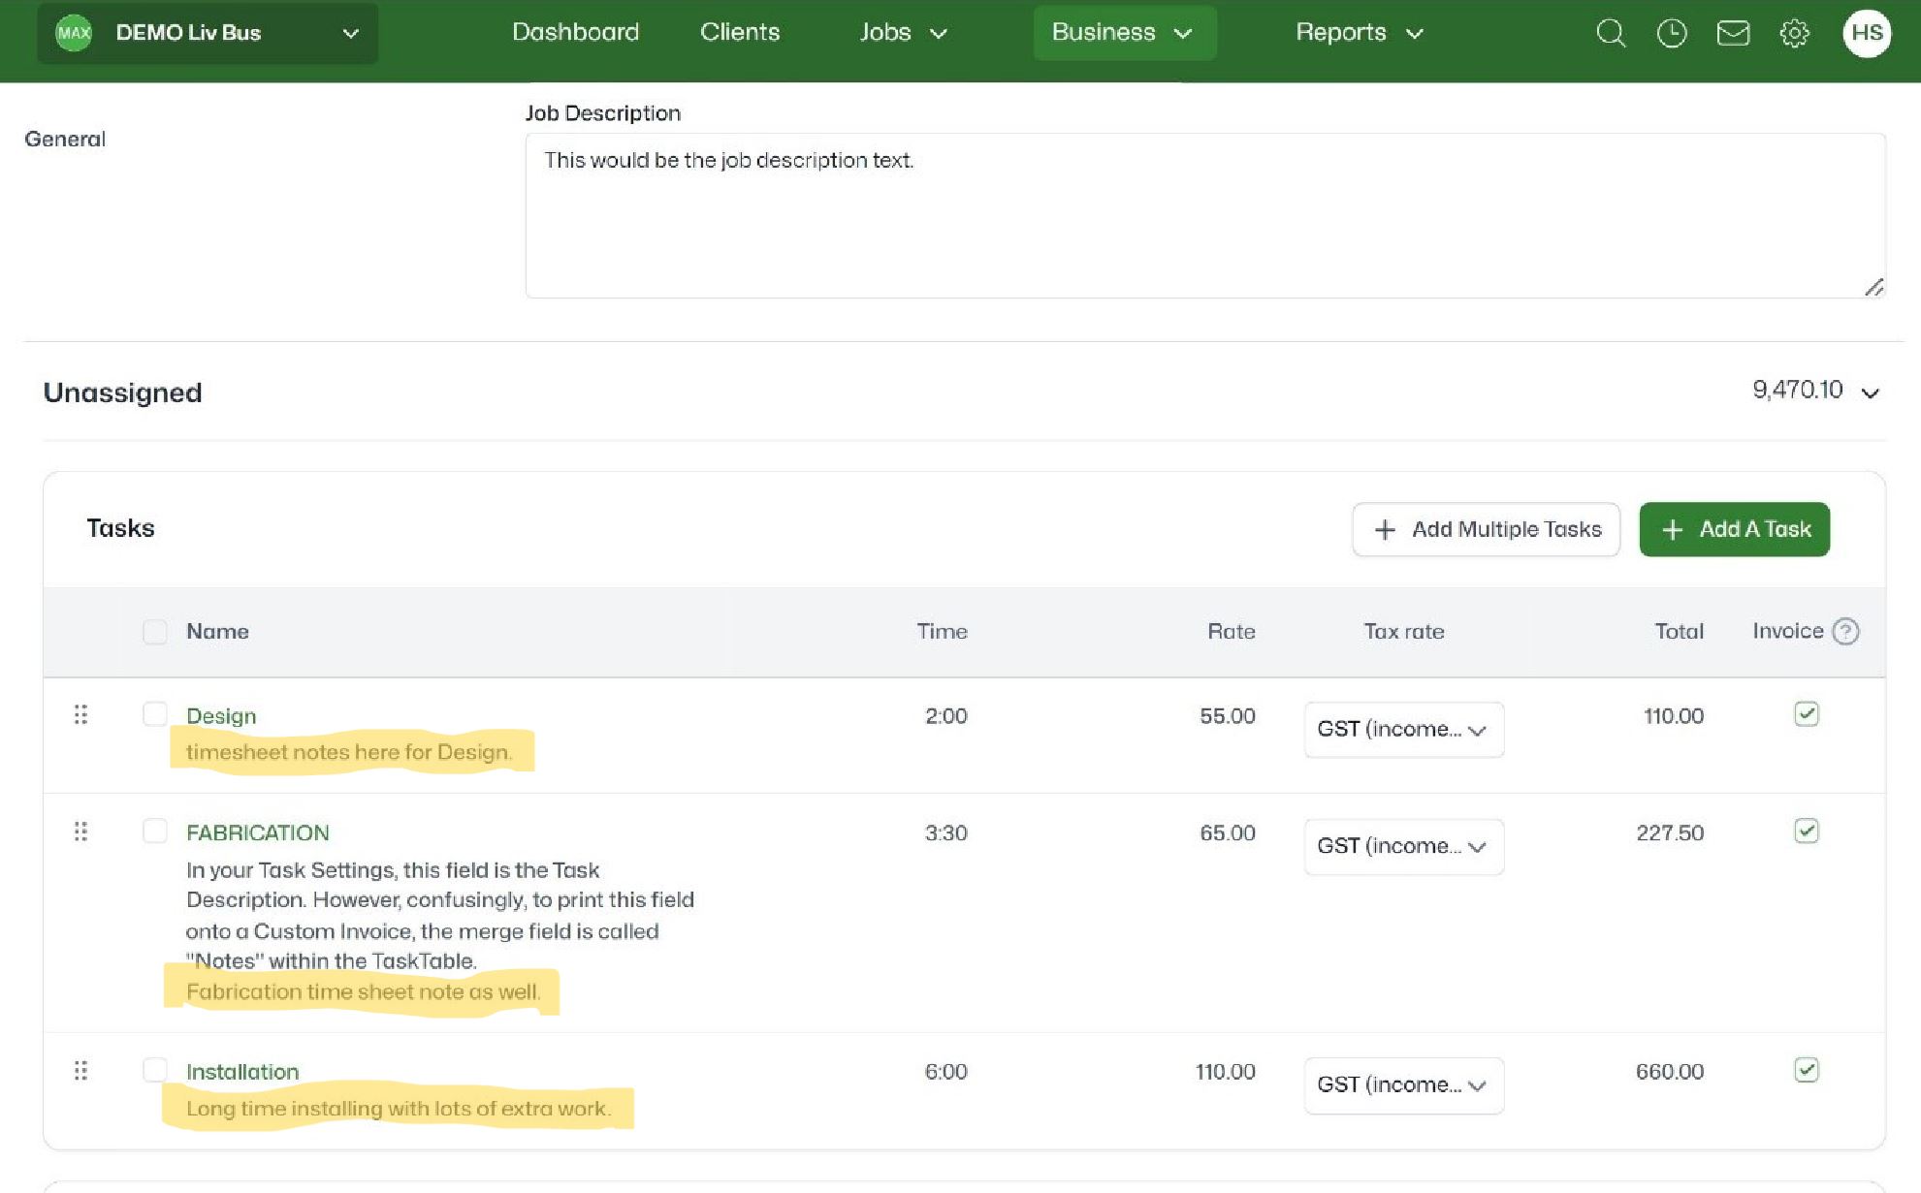Open the Business menu

coord(1124,33)
